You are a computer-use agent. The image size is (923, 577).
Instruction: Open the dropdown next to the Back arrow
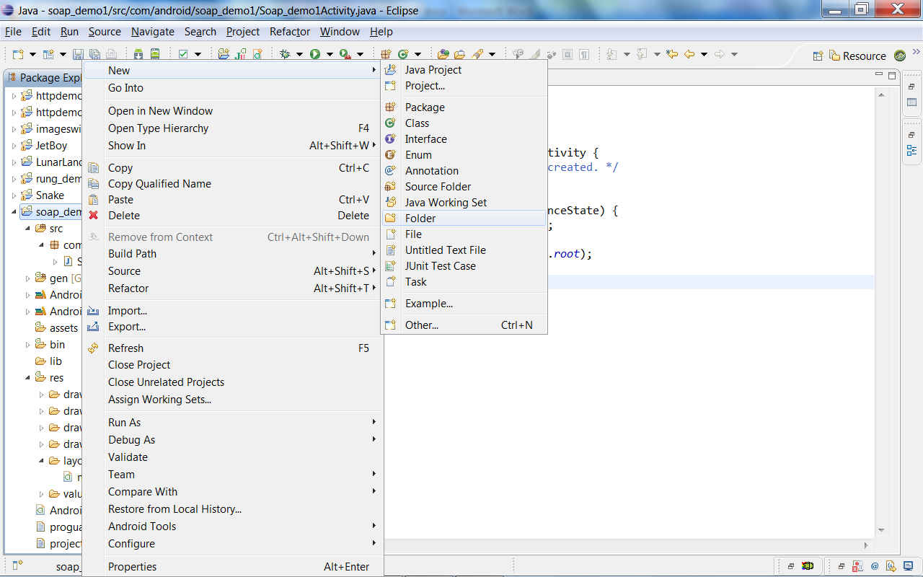click(x=704, y=54)
